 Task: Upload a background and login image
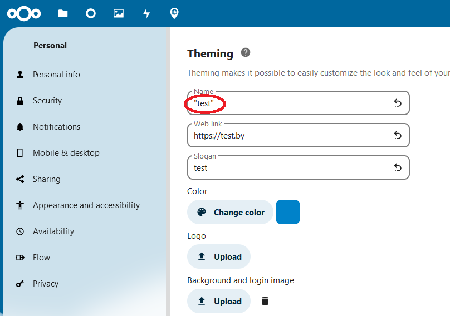click(219, 301)
